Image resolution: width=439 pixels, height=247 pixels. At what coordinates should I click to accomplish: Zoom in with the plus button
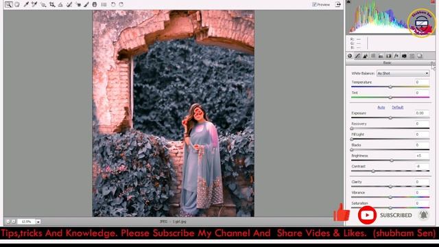click(x=14, y=222)
